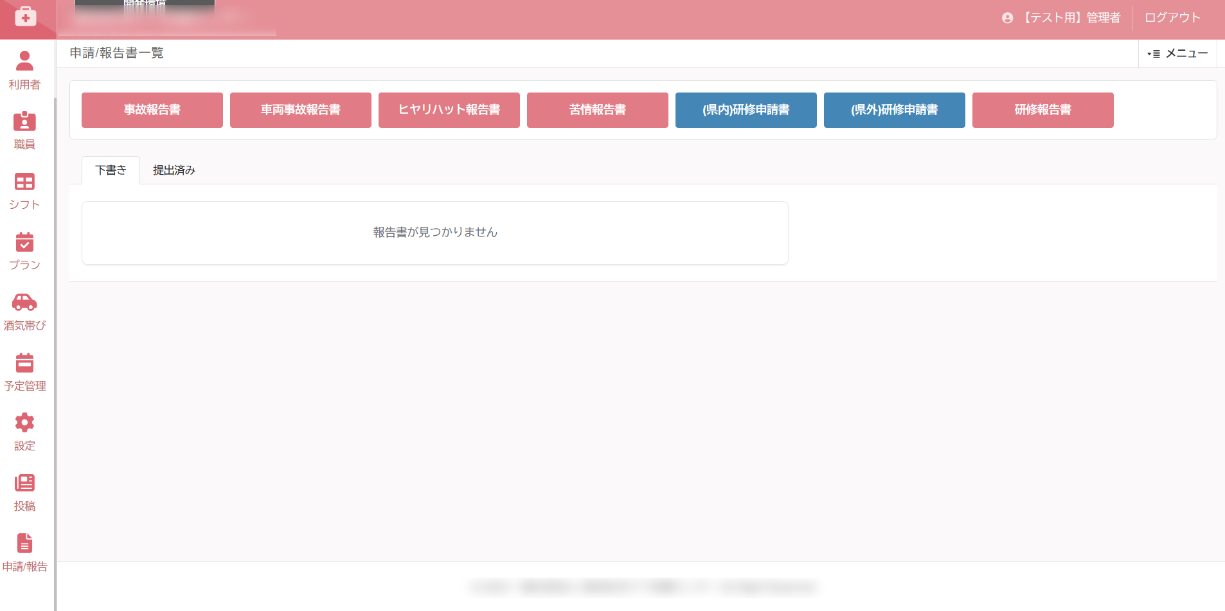Click the ログアウト link
This screenshot has width=1225, height=611.
click(1172, 18)
